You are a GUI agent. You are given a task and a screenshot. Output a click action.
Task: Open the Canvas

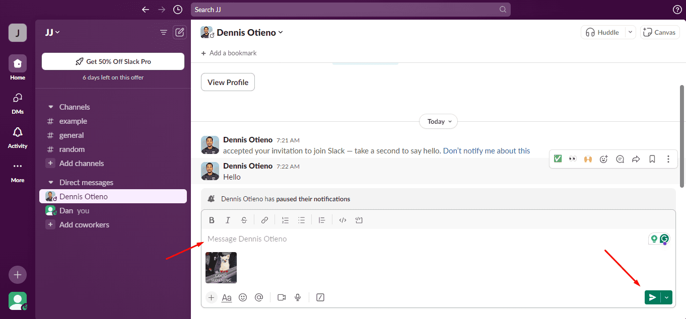click(x=660, y=32)
